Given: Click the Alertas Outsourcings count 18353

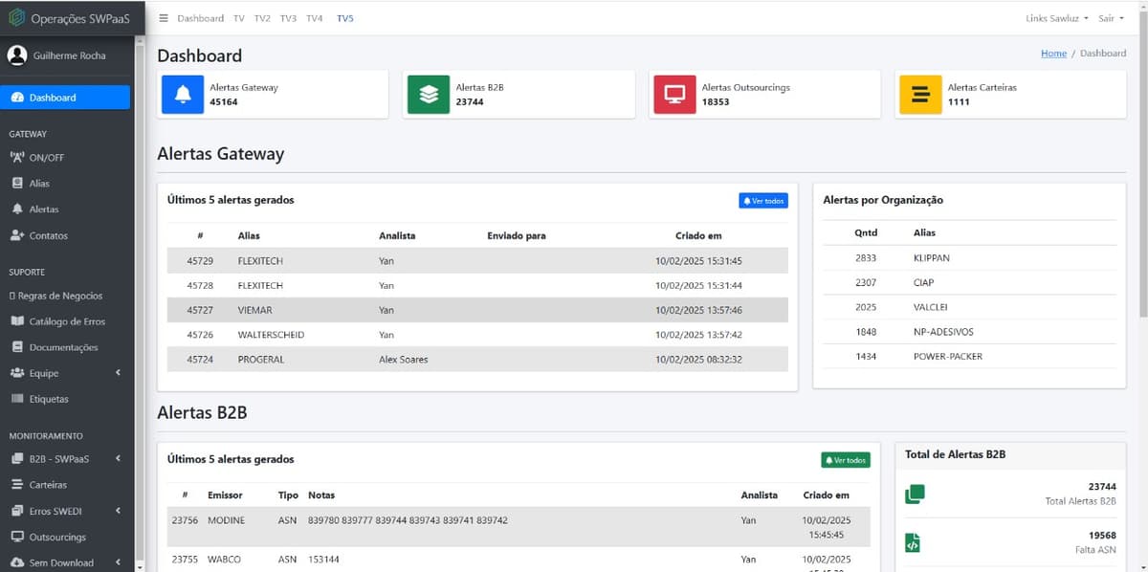Looking at the screenshot, I should click(x=716, y=101).
